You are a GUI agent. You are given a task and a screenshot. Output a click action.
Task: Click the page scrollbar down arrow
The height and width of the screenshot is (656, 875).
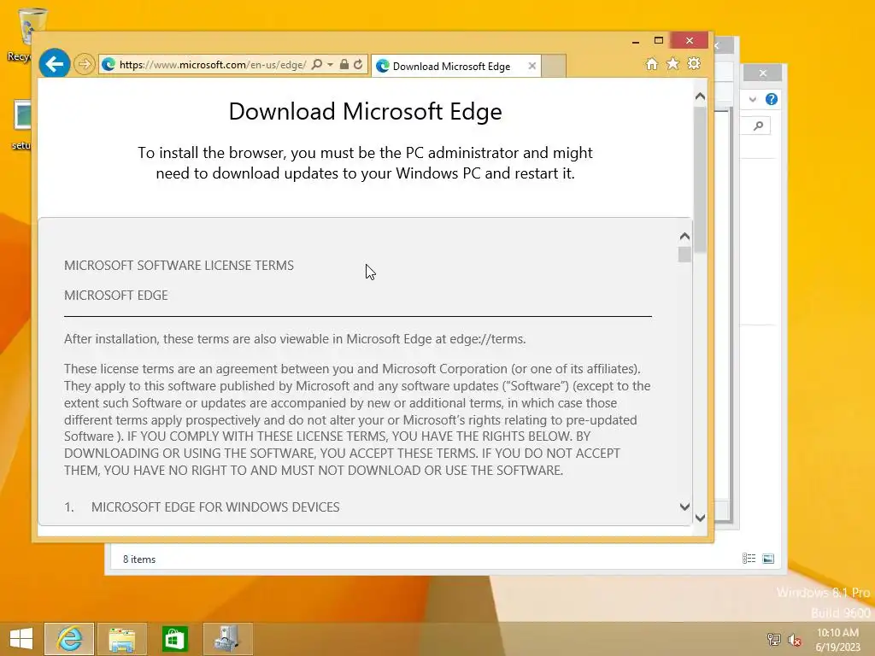point(701,518)
